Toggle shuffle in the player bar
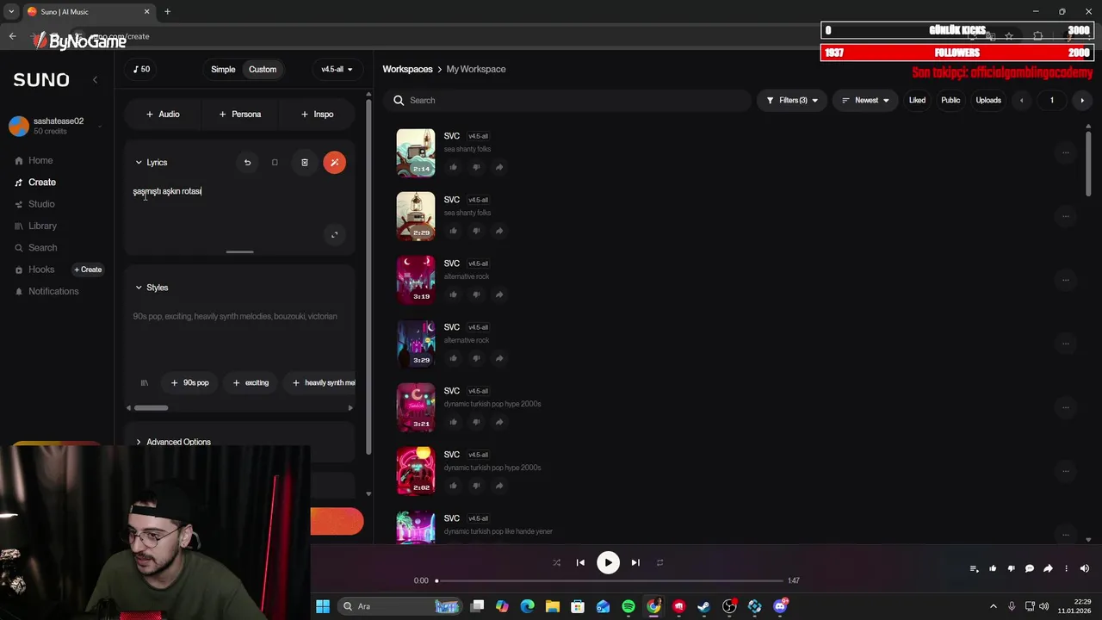The height and width of the screenshot is (620, 1102). [556, 563]
